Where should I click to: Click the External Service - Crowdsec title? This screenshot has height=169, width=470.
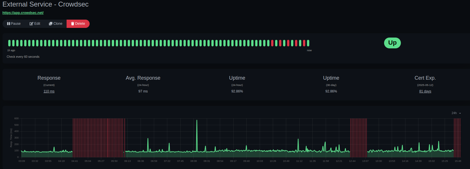(46, 4)
